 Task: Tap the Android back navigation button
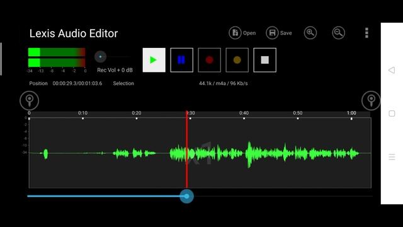[392, 70]
